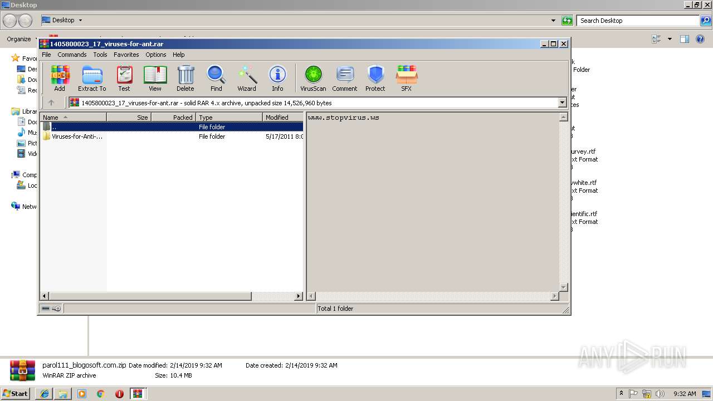Sort file list by Modified column
The height and width of the screenshot is (401, 713).
pos(283,118)
